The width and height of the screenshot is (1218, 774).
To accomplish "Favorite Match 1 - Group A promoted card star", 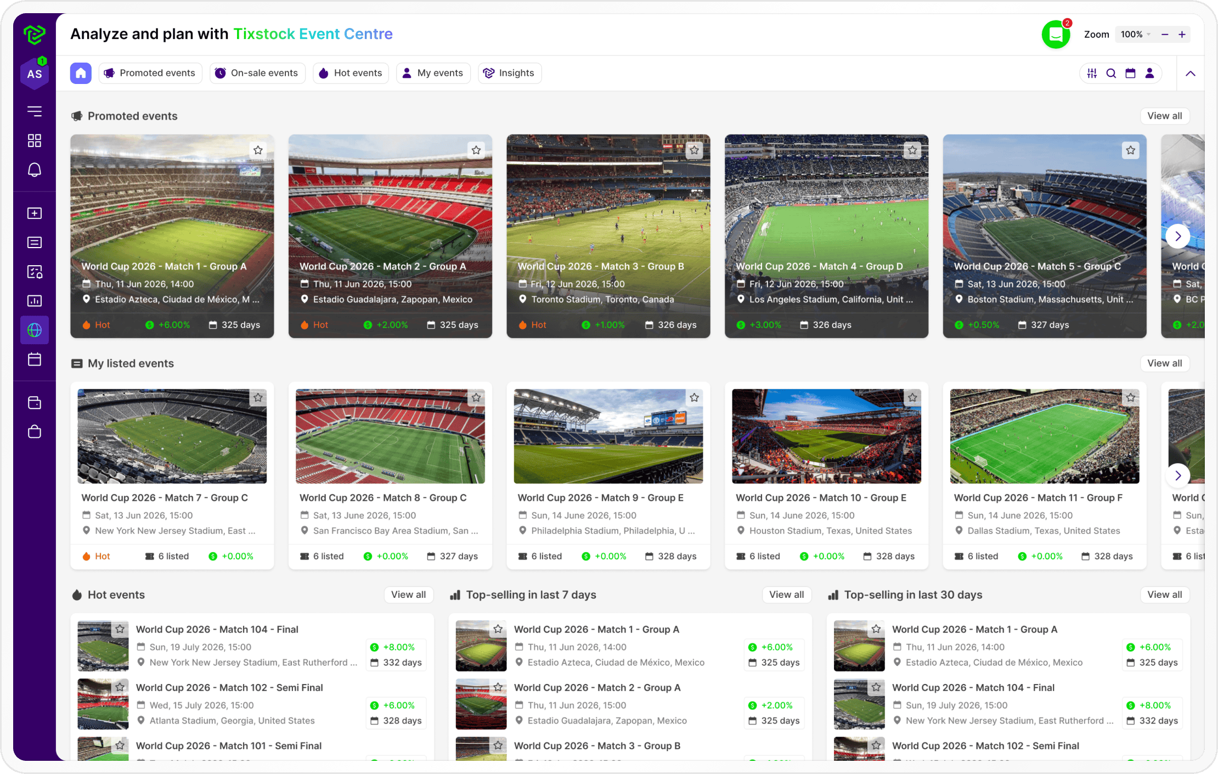I will (258, 150).
